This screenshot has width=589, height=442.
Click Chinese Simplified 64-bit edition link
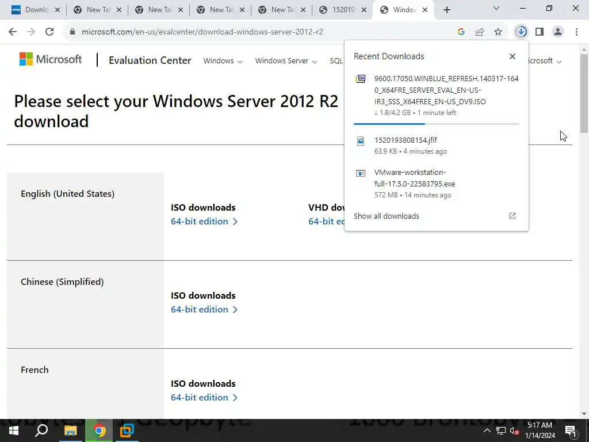(204, 309)
